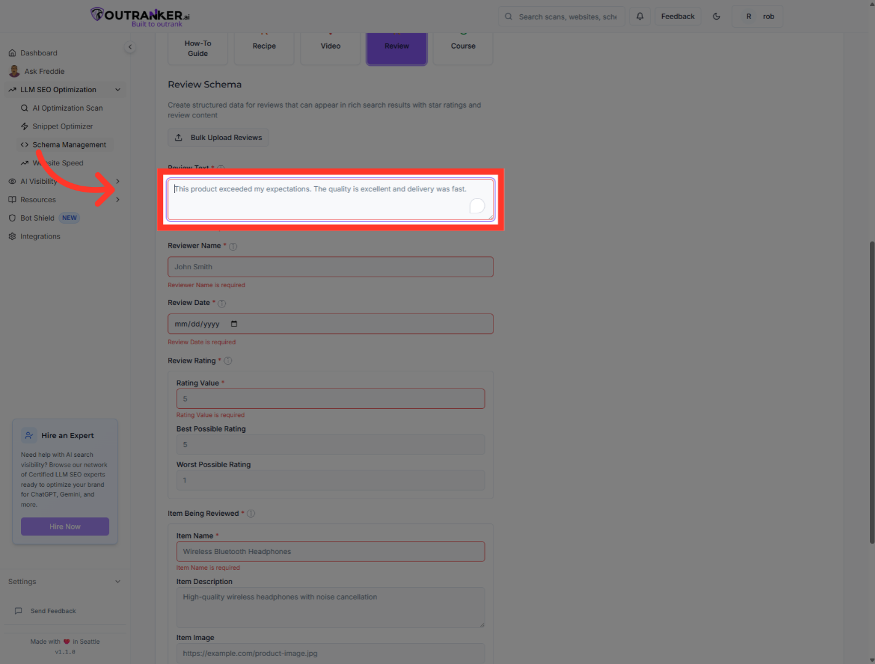Screen dimensions: 875x664
Task: Select the Video schema tab
Action: 330,48
